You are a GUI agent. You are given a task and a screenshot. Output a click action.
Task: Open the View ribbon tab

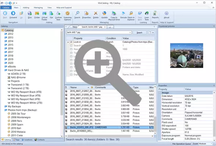49,8
